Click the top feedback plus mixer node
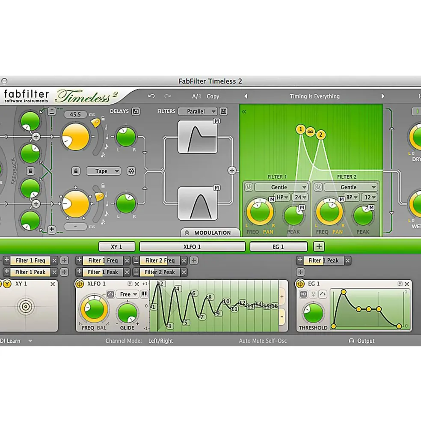The image size is (421, 422). click(x=36, y=137)
